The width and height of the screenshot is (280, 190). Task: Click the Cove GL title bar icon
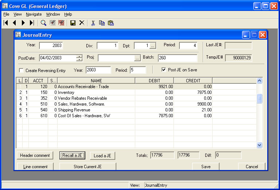(5, 6)
